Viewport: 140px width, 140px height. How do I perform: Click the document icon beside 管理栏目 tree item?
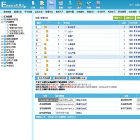(8, 25)
